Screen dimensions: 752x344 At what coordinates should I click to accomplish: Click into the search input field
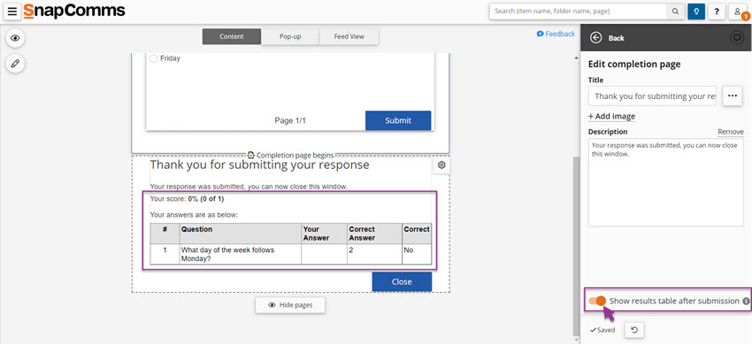point(579,11)
